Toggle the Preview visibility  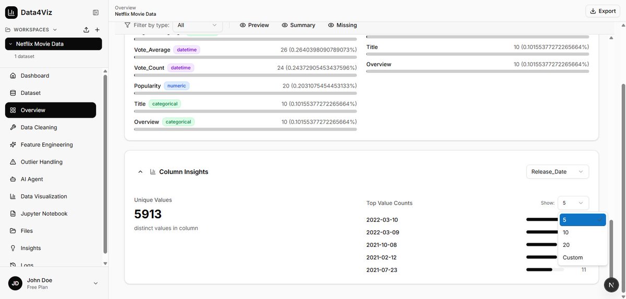coord(255,25)
